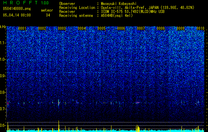Click the tallest yellow intensity spike below 0003
The image size is (208, 132).
(59, 126)
